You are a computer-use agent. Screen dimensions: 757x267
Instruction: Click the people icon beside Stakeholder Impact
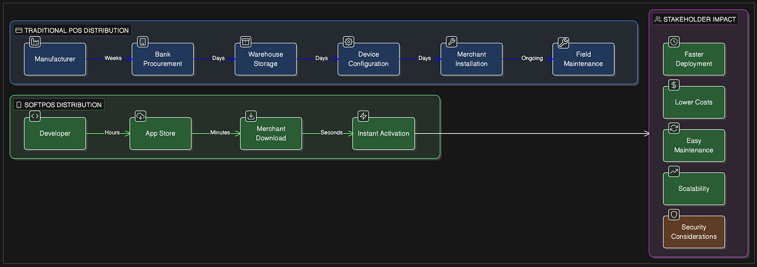[x=658, y=19]
